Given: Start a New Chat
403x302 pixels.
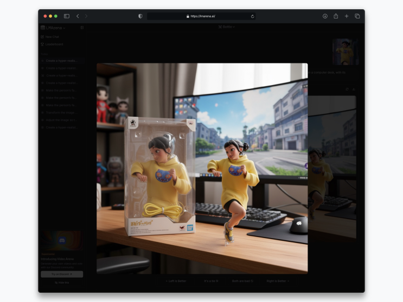Looking at the screenshot, I should (x=50, y=37).
